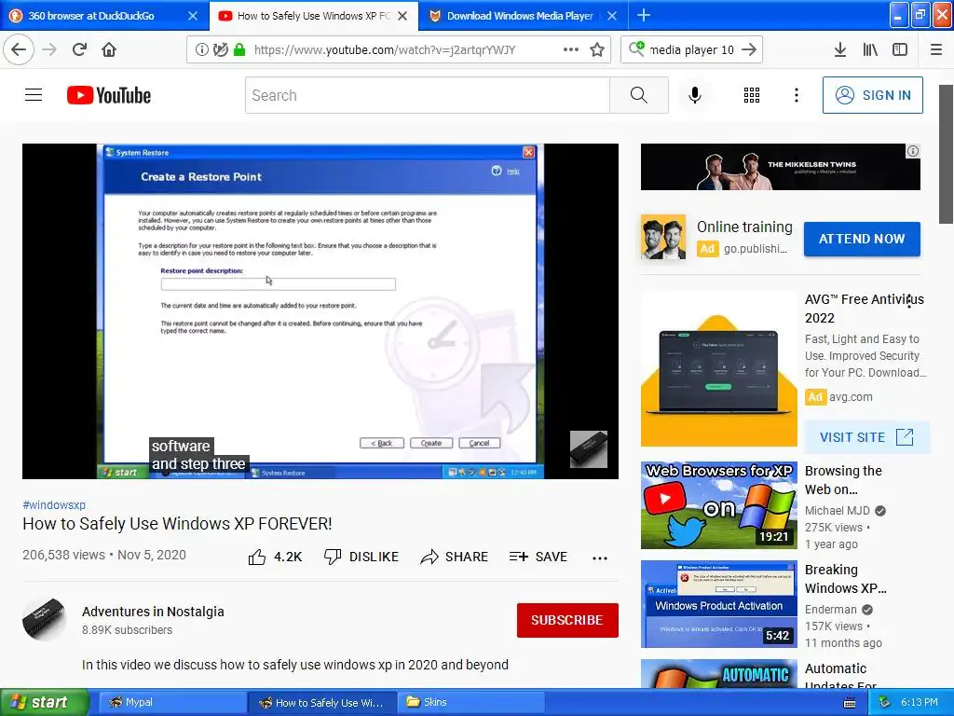Open the YouTube guide menu
Viewport: 954px width, 716px height.
tap(34, 95)
